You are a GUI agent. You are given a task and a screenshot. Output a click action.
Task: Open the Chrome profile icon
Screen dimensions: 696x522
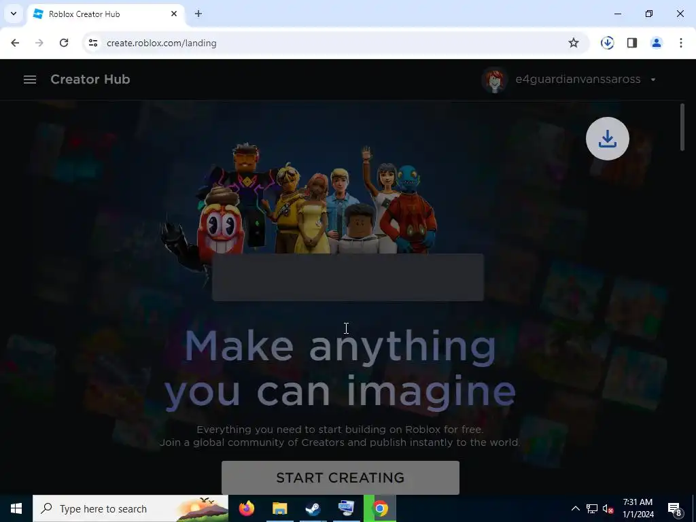pos(657,43)
